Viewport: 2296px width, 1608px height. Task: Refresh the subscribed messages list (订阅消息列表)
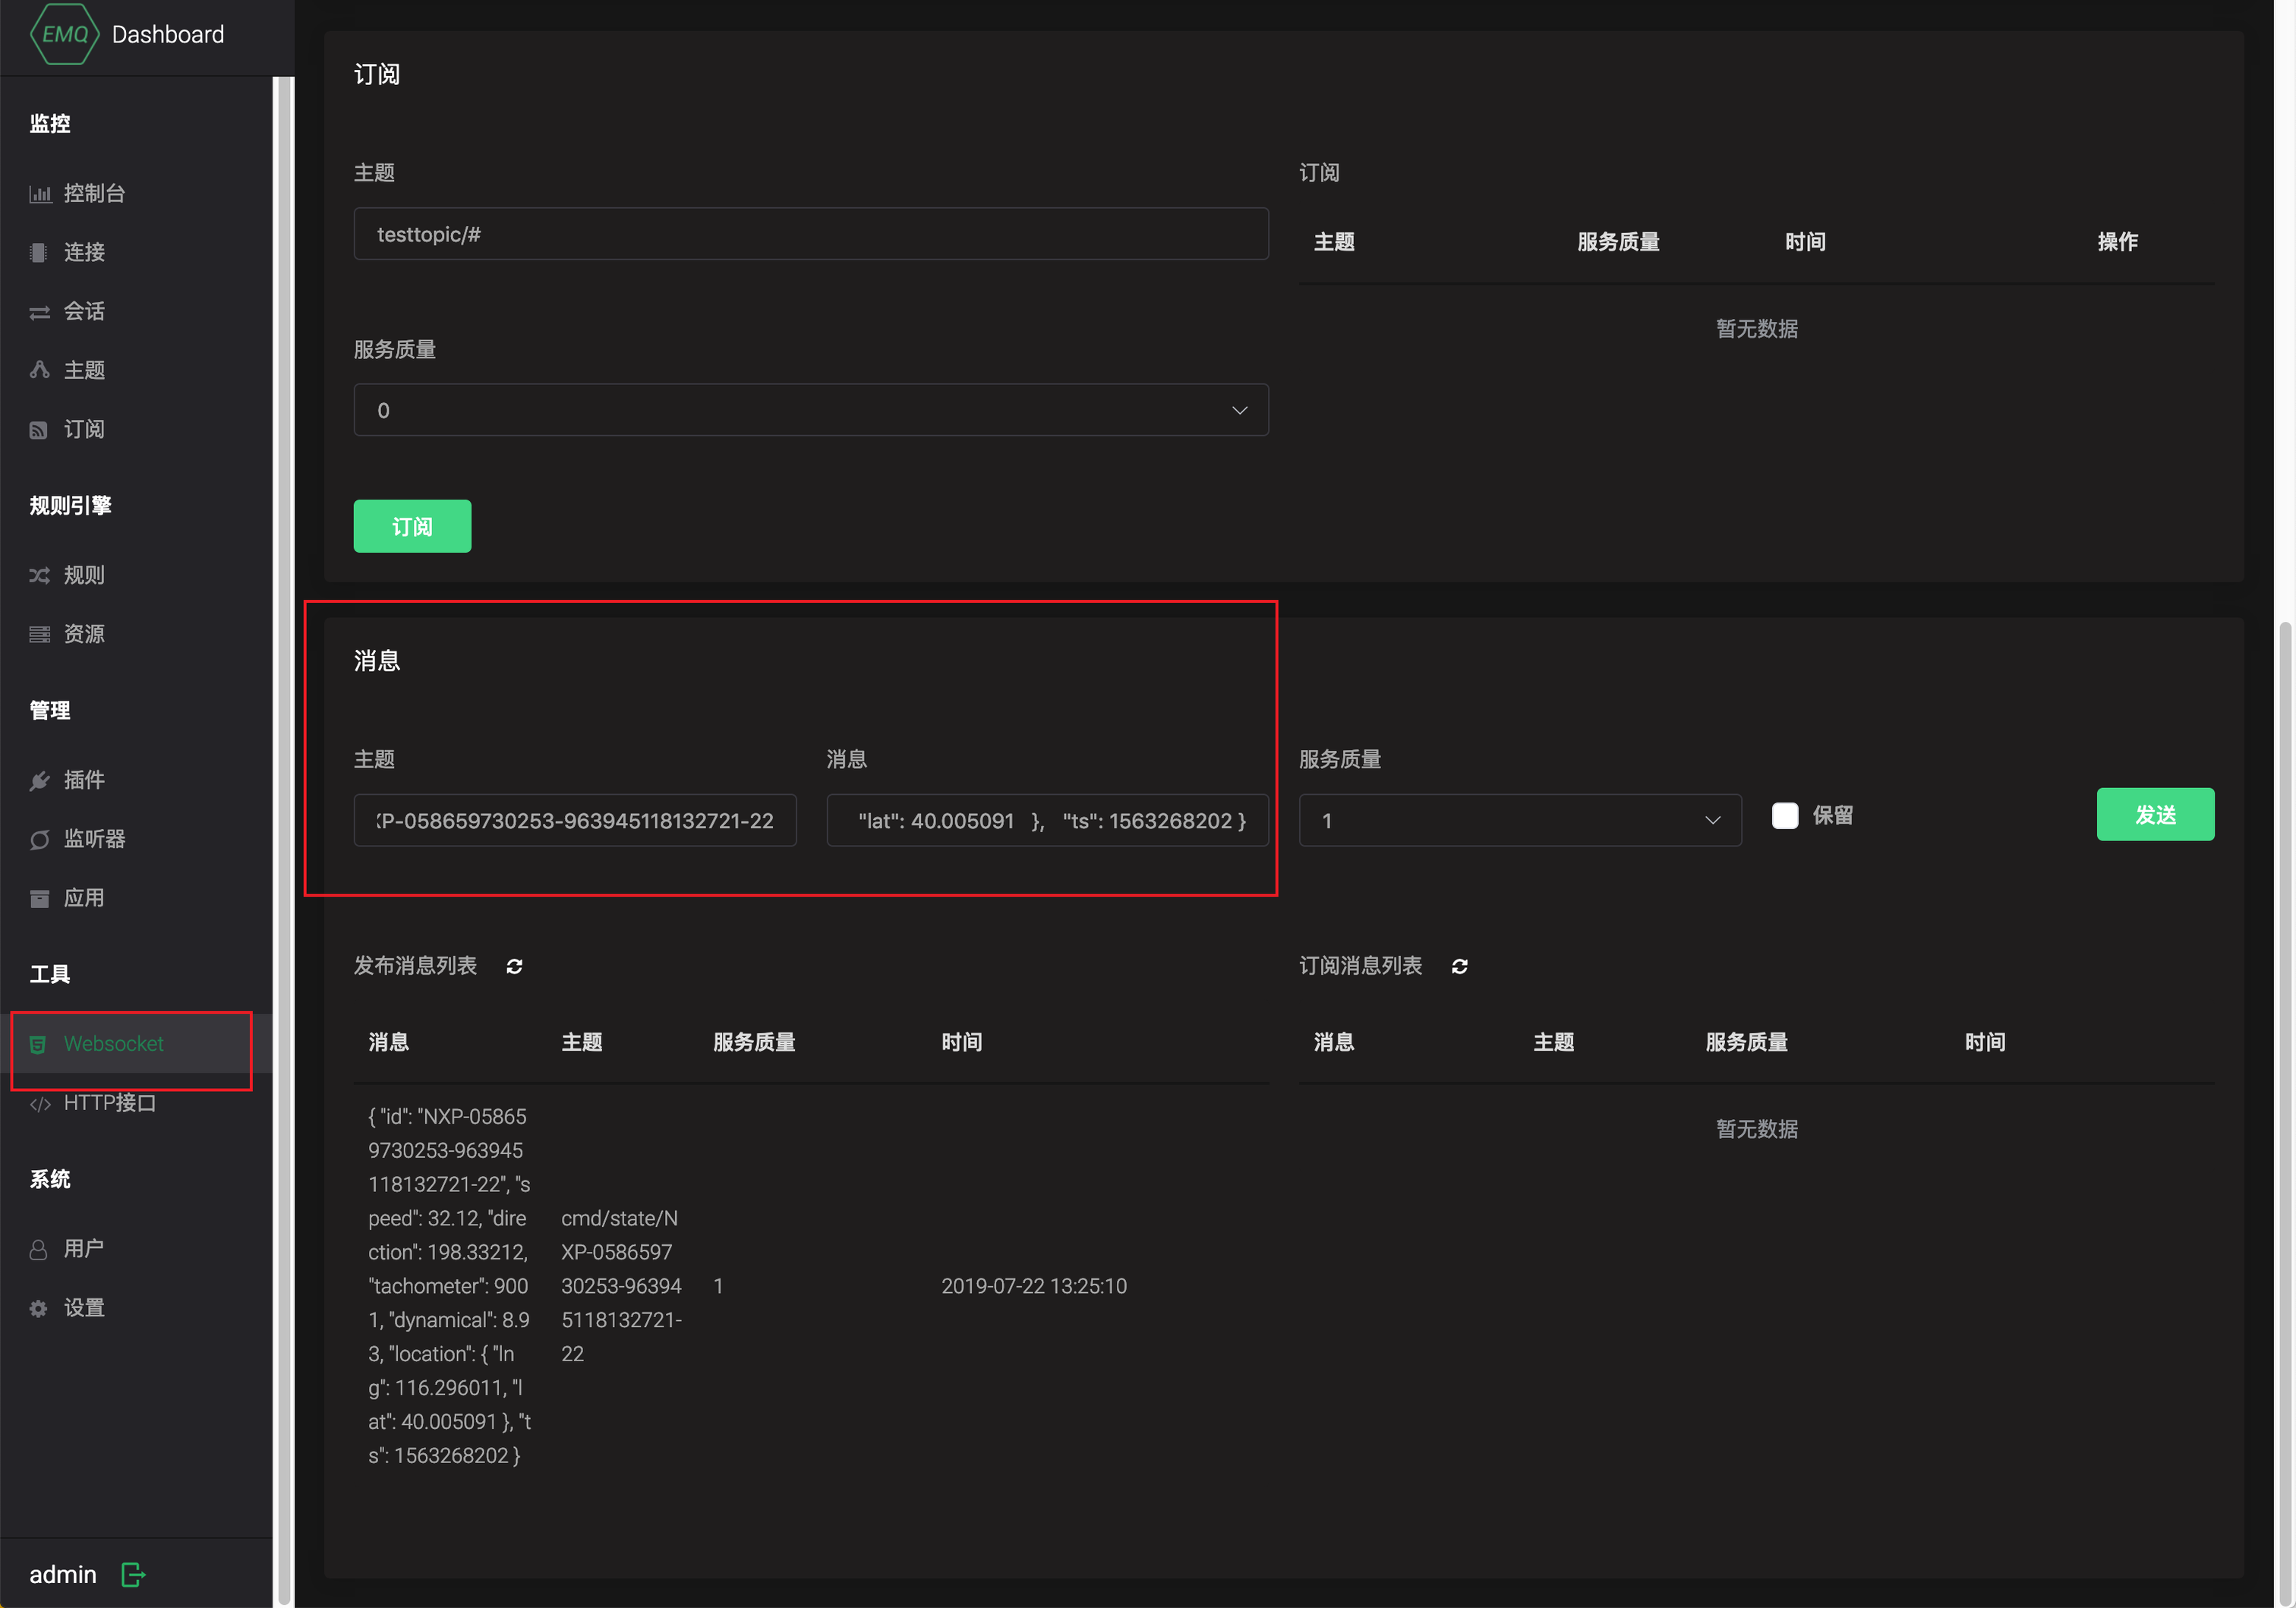[1459, 966]
